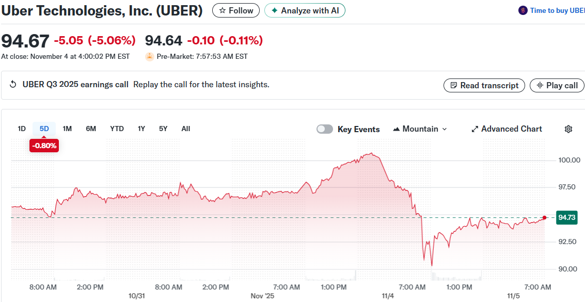Show the 5Y price history
585x302 pixels.
163,129
